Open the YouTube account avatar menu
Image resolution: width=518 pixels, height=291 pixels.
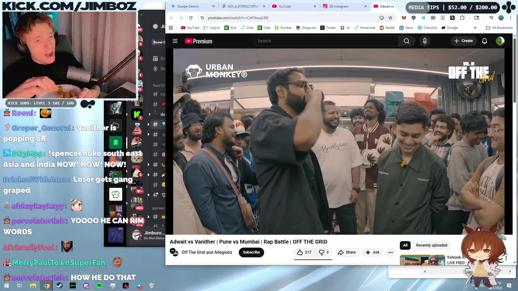pyautogui.click(x=500, y=41)
